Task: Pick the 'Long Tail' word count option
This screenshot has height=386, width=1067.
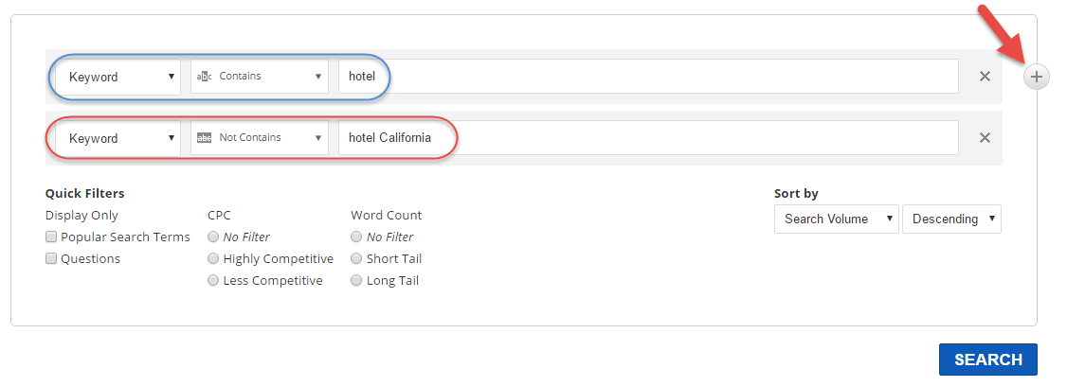Action: 357,281
